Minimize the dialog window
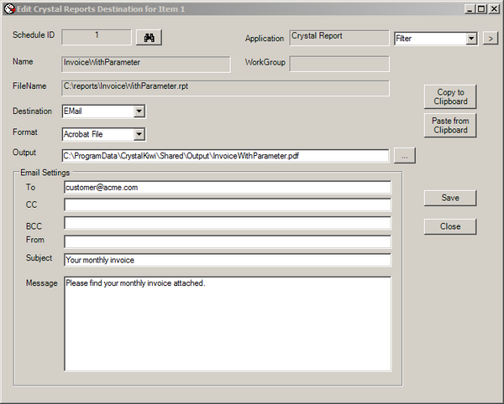This screenshot has height=404, width=504. pos(470,9)
